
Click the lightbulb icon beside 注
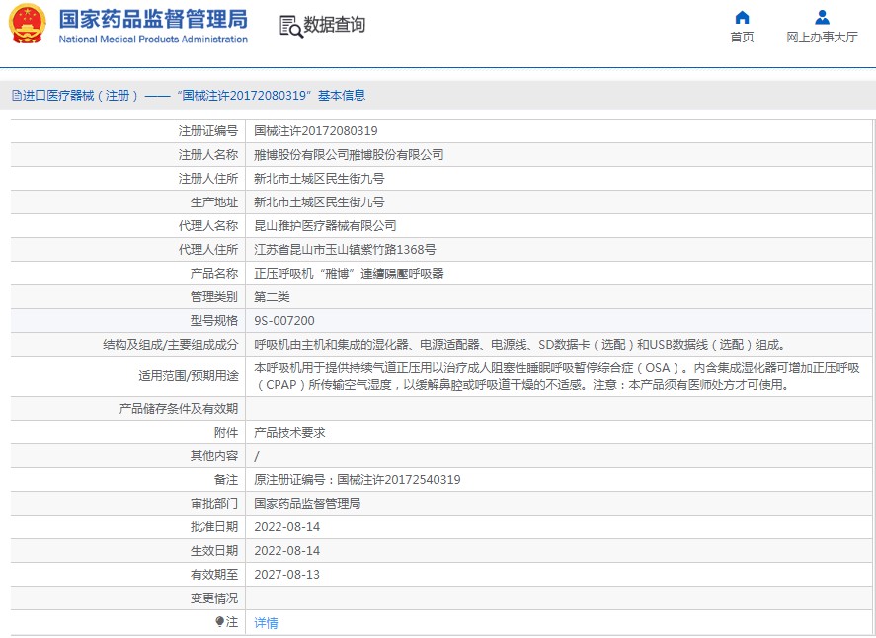(x=219, y=621)
